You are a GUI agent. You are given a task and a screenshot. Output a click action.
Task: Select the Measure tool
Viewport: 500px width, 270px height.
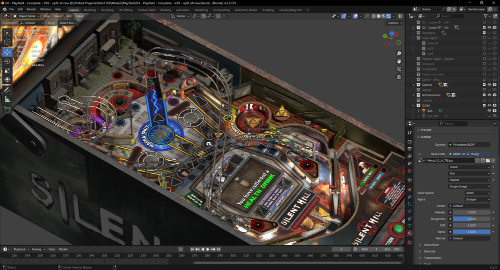coord(7,99)
